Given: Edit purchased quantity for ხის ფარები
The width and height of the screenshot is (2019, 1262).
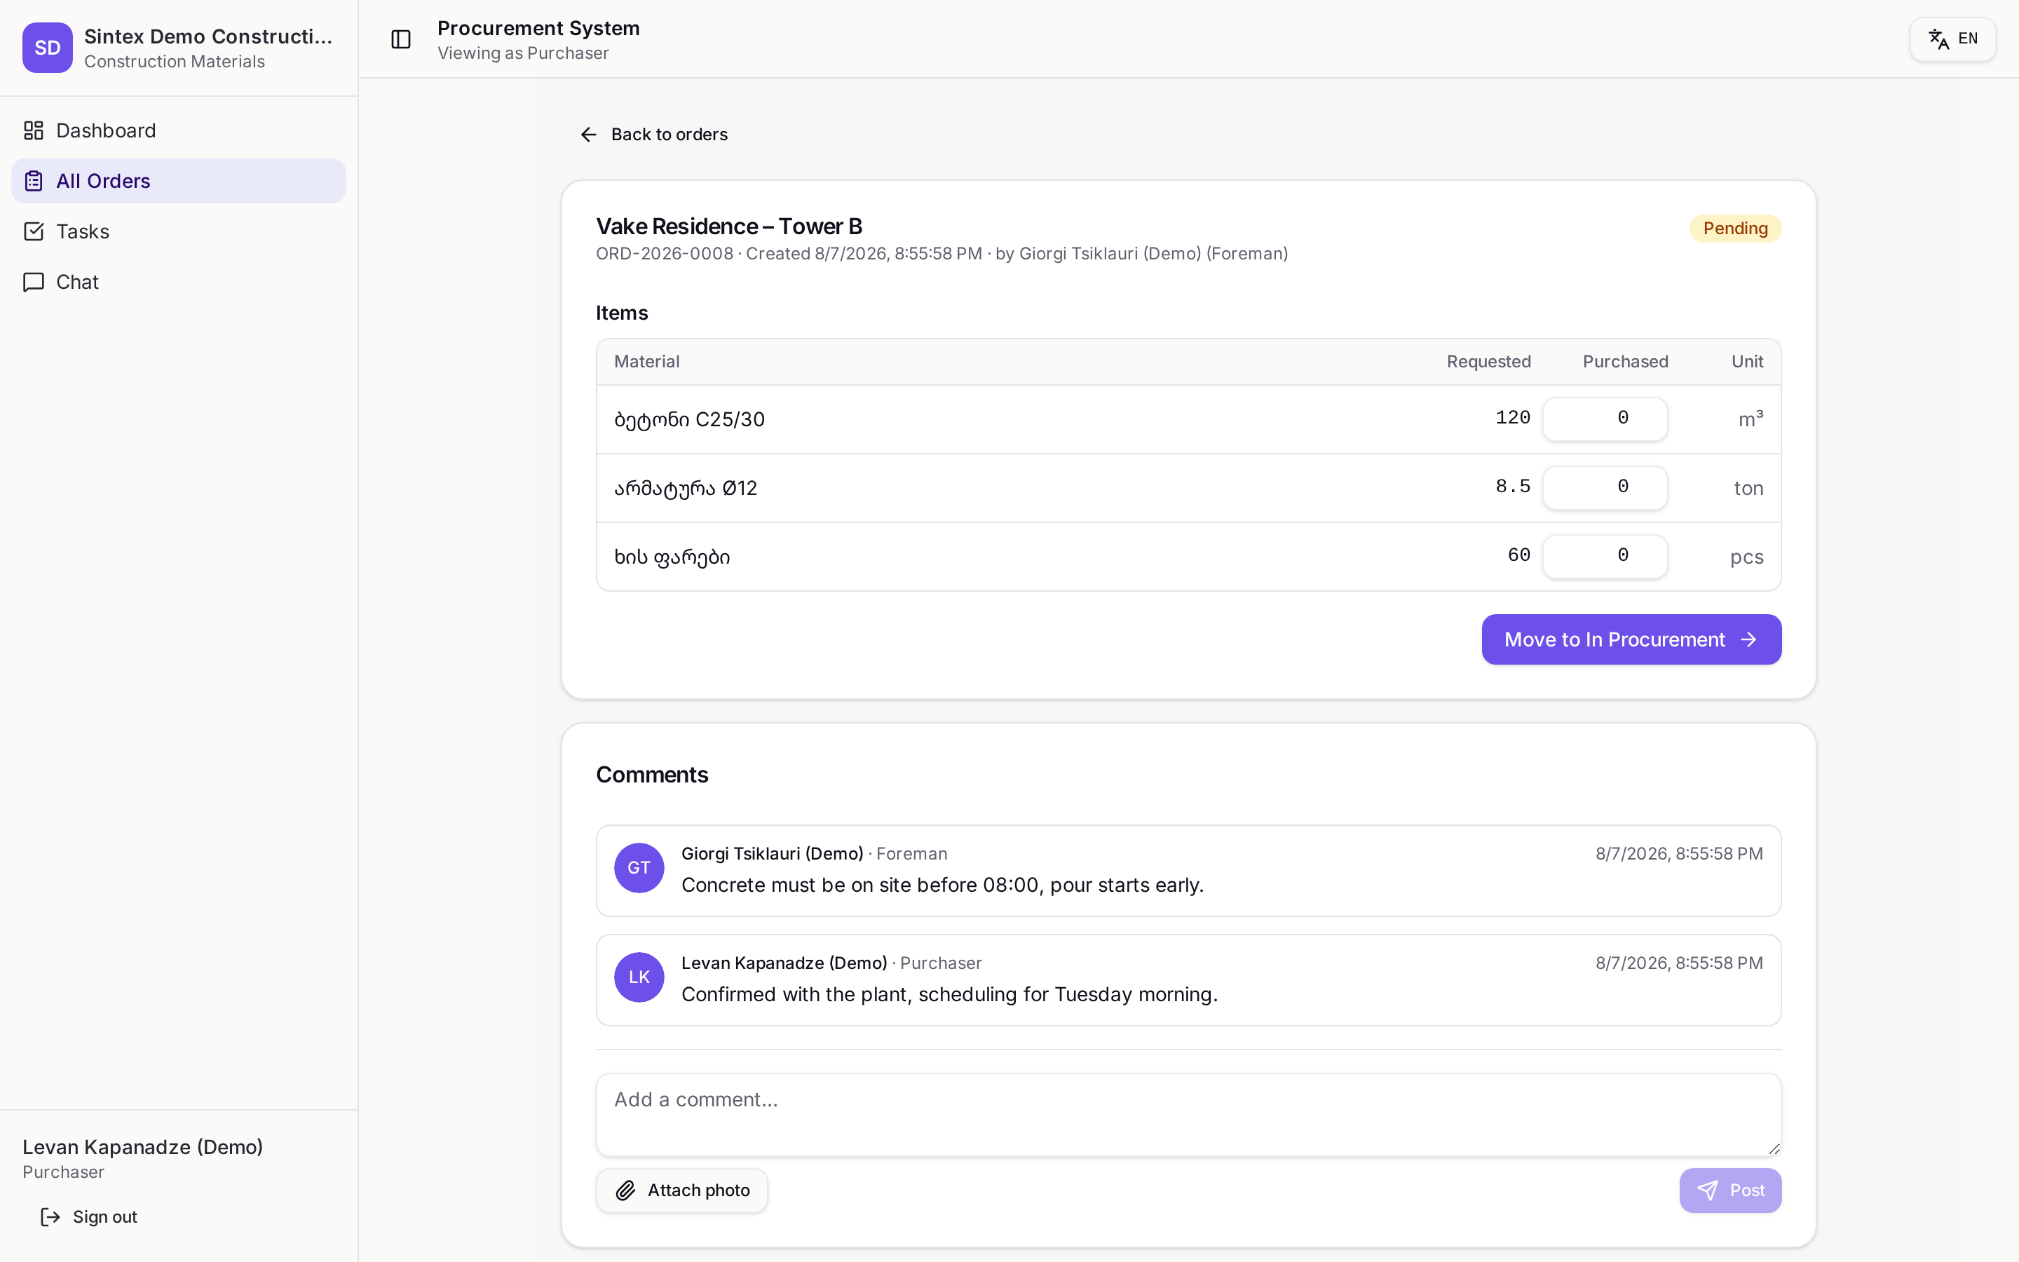Looking at the screenshot, I should tap(1605, 556).
